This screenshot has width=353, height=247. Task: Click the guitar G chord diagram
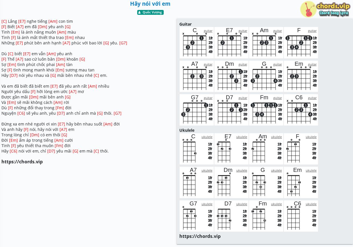coord(266,76)
